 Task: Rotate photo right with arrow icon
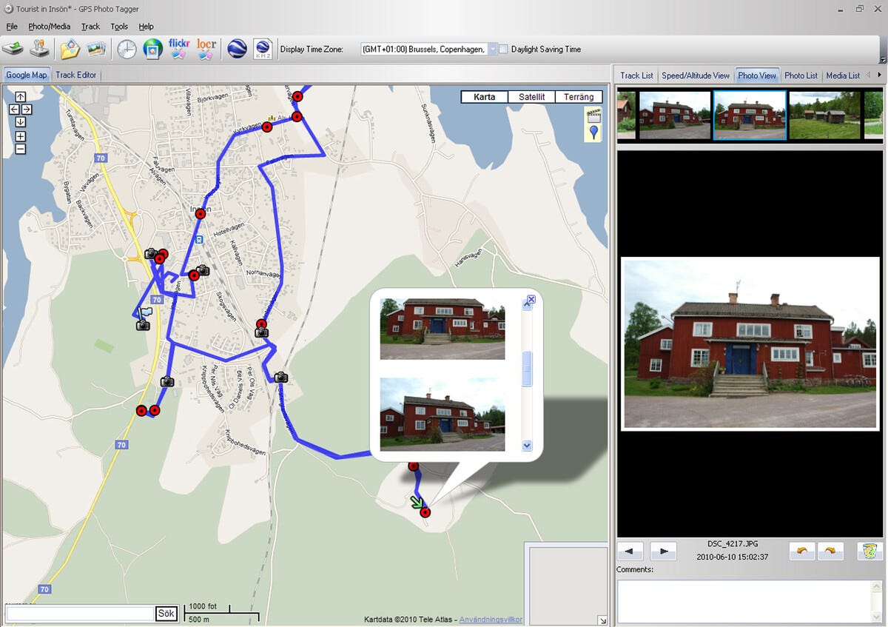(830, 551)
